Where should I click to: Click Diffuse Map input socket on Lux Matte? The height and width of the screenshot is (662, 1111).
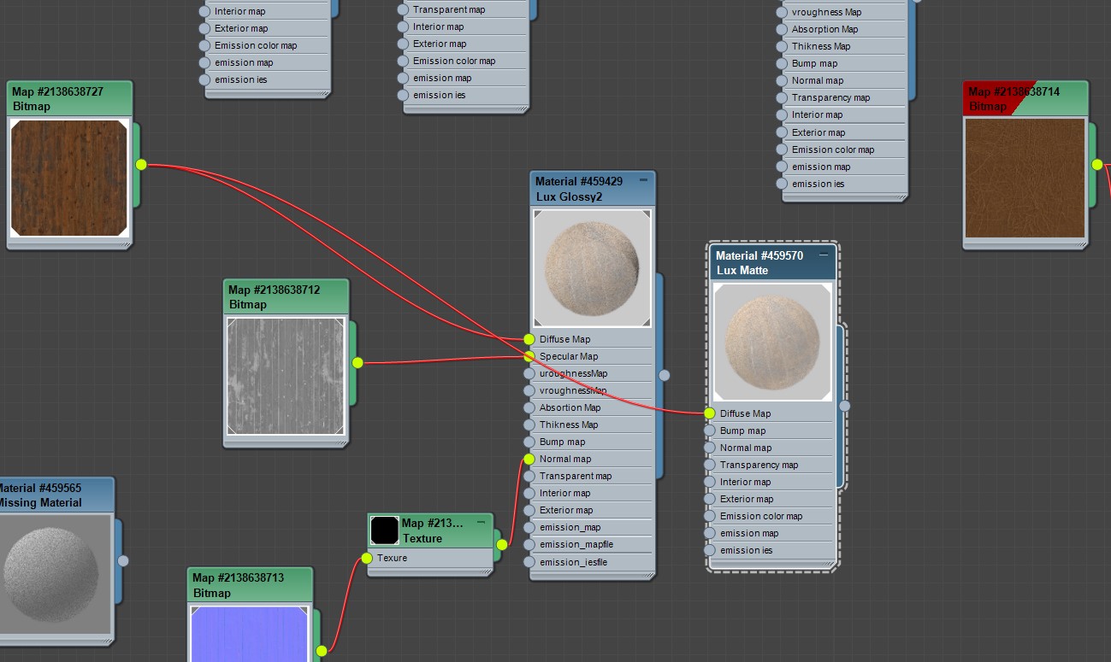click(x=710, y=413)
